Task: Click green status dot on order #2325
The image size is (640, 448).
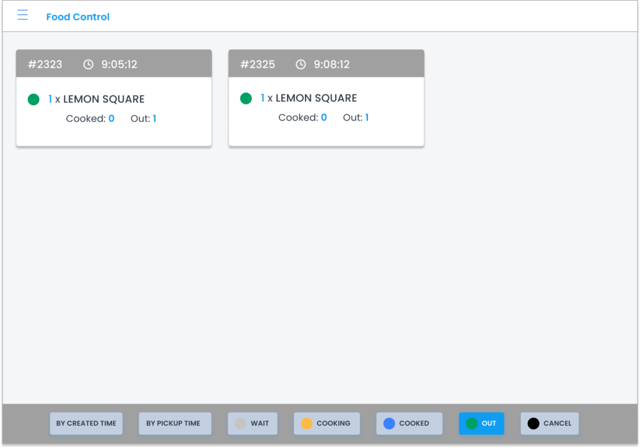Action: pyautogui.click(x=246, y=98)
